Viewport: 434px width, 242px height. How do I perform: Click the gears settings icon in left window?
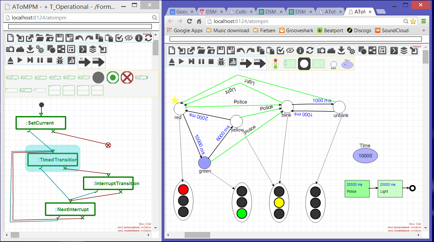point(40,49)
